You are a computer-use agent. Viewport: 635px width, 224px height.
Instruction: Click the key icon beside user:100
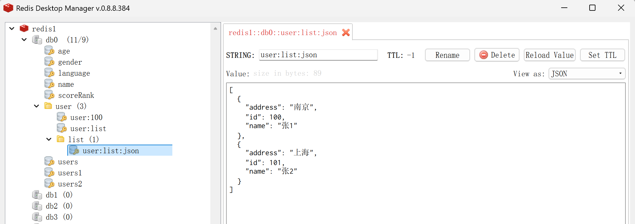pyautogui.click(x=62, y=117)
